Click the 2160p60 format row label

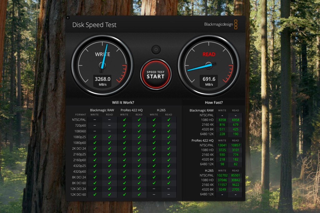tap(80, 160)
